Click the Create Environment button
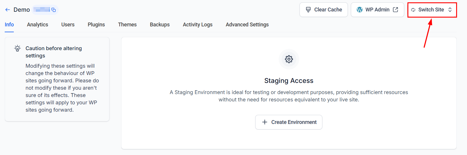This screenshot has width=467, height=155. pyautogui.click(x=289, y=122)
